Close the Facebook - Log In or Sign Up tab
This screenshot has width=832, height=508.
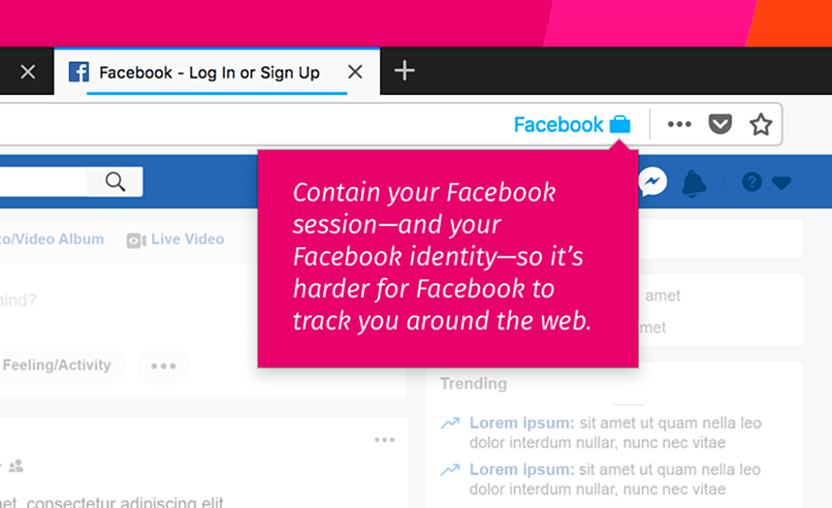coord(355,72)
